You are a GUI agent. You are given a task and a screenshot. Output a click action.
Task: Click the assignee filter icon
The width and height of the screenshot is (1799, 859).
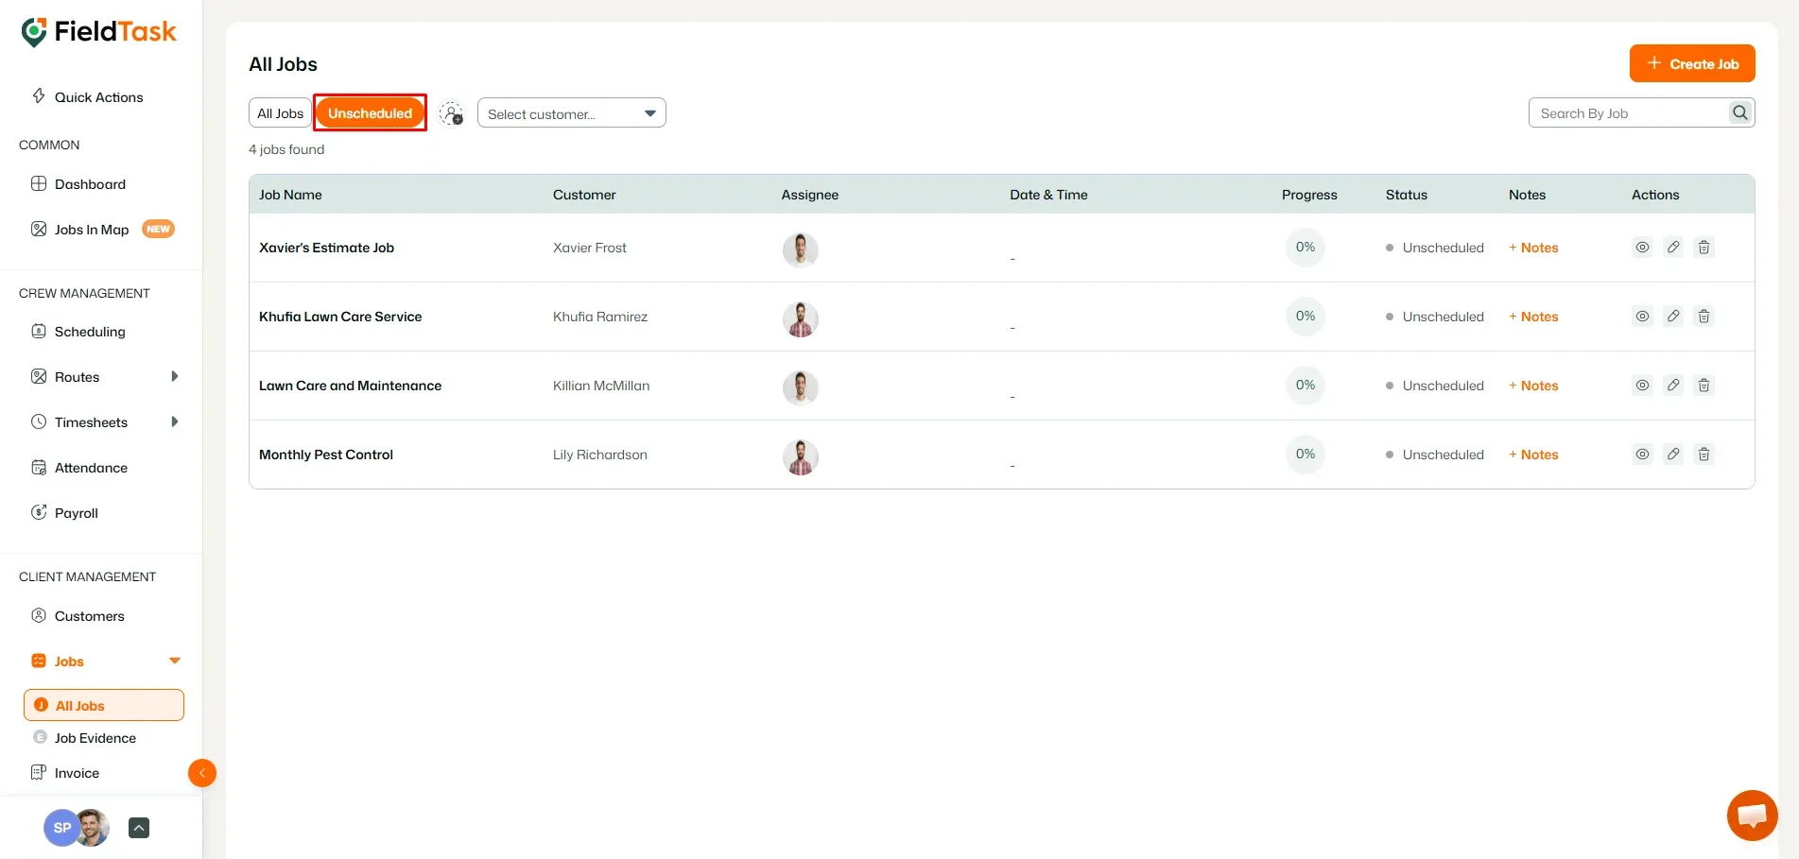[452, 113]
